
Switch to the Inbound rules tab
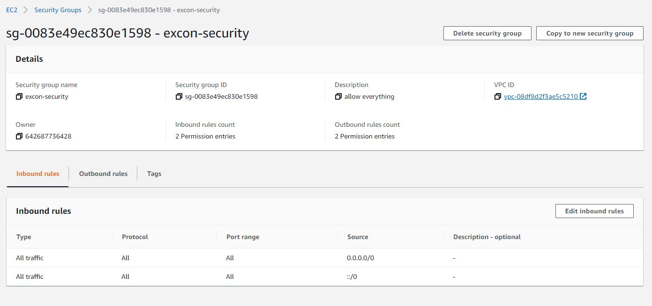pos(38,174)
